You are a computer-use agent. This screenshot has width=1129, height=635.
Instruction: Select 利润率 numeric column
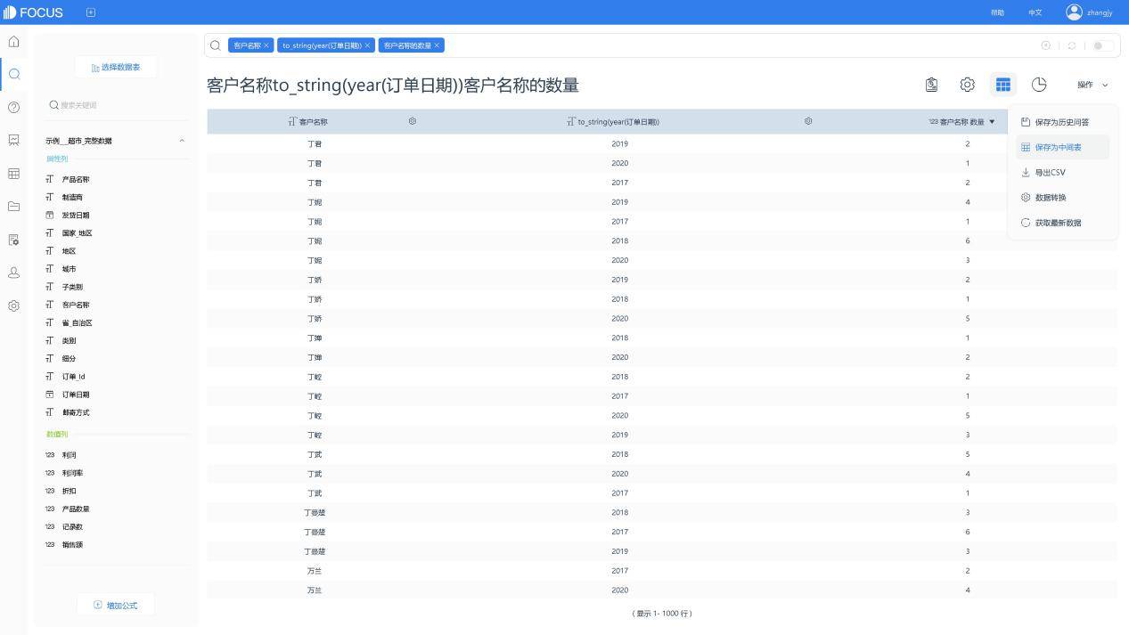pyautogui.click(x=72, y=473)
